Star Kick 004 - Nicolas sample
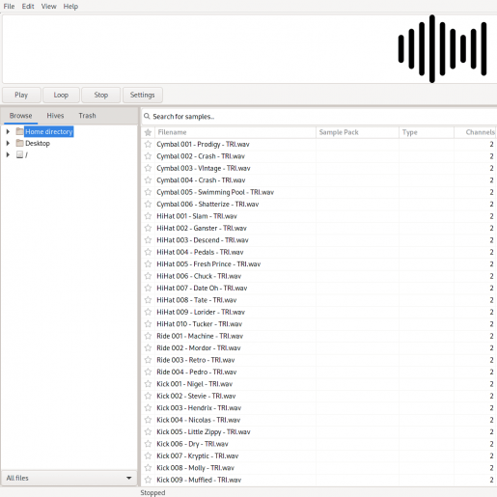Image resolution: width=497 pixels, height=497 pixels. click(148, 420)
